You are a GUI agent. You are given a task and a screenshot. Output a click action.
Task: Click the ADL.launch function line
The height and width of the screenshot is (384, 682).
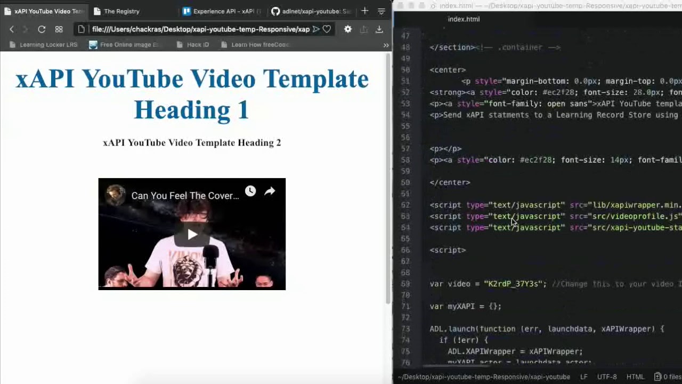pyautogui.click(x=547, y=329)
